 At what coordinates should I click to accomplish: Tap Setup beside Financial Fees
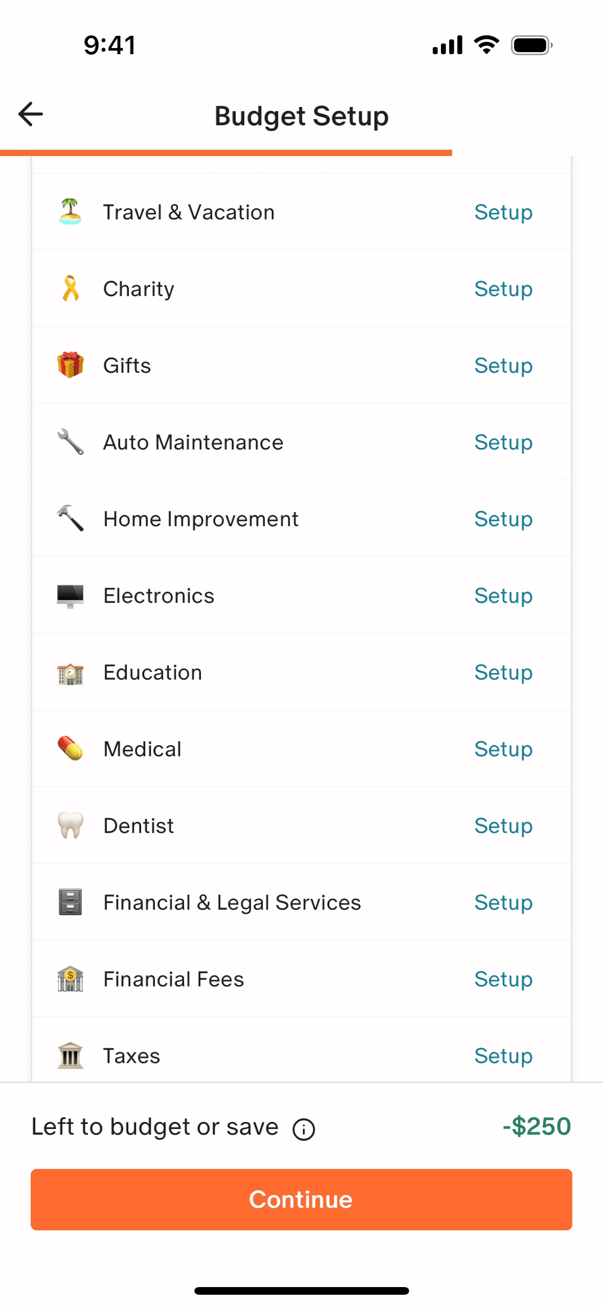pos(503,979)
